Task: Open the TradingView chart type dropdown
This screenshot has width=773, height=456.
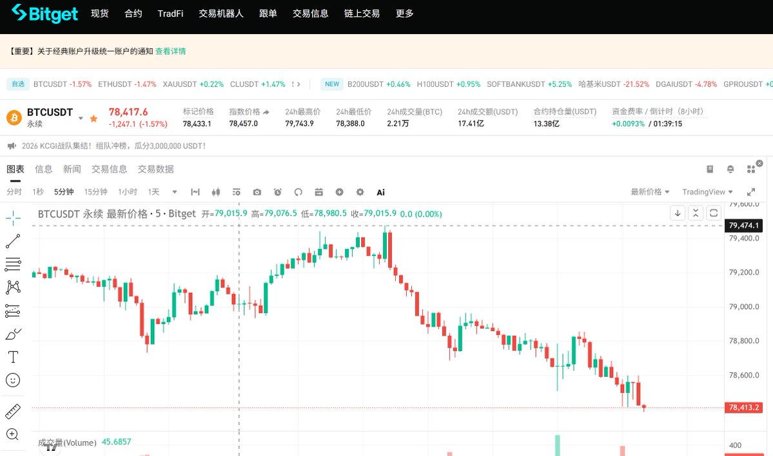Action: point(707,192)
